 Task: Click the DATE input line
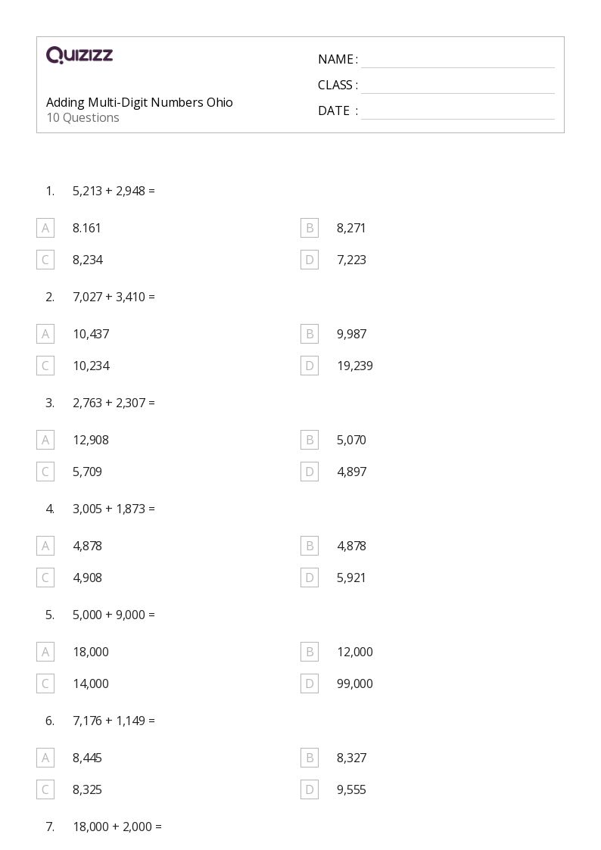click(458, 112)
